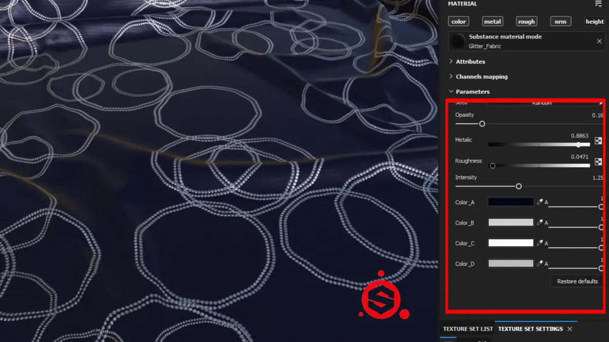Open the Color_A color swatch
This screenshot has width=609, height=342.
click(511, 202)
